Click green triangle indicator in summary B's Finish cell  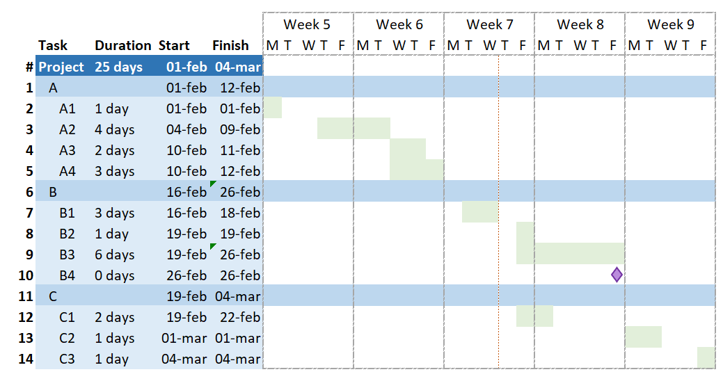(x=213, y=184)
